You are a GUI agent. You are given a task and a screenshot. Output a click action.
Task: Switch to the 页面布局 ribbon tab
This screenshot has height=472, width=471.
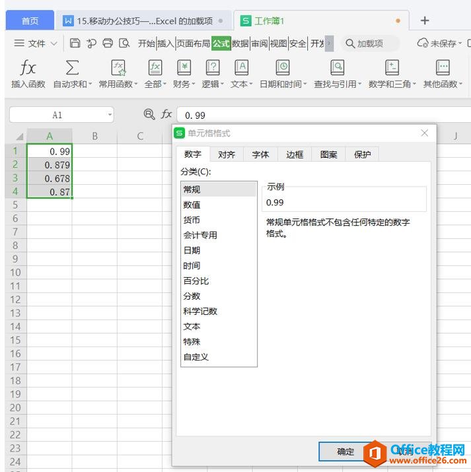click(x=193, y=44)
